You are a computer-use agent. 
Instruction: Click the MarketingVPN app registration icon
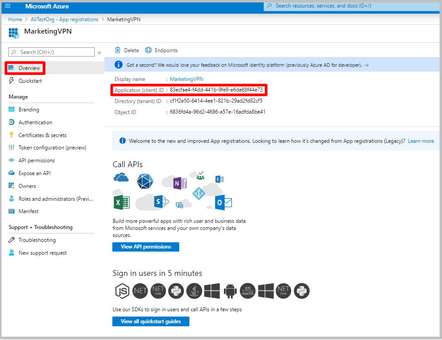click(14, 33)
